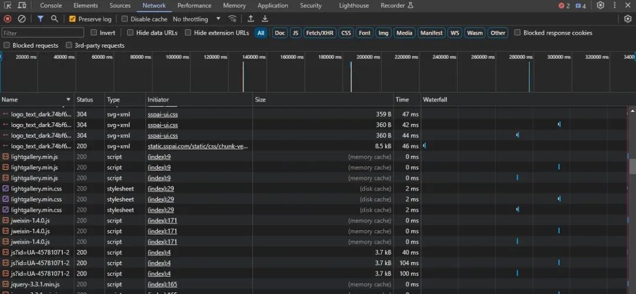Switch to the Console tab
Screen dimensions: 636x294
[x=51, y=6]
